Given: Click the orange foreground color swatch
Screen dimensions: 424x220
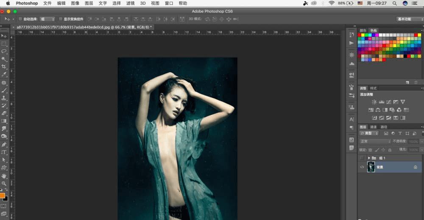Looking at the screenshot, I should point(2,196).
